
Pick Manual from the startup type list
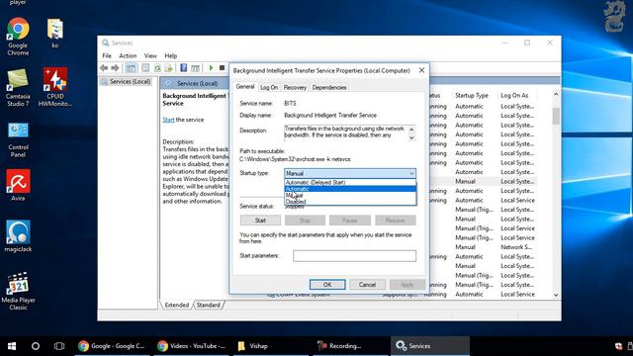tap(350, 196)
